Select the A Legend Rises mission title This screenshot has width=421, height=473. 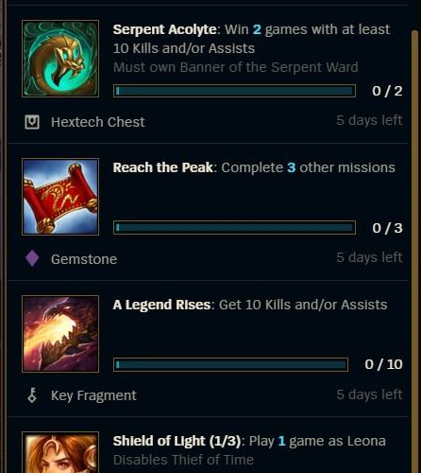point(161,305)
